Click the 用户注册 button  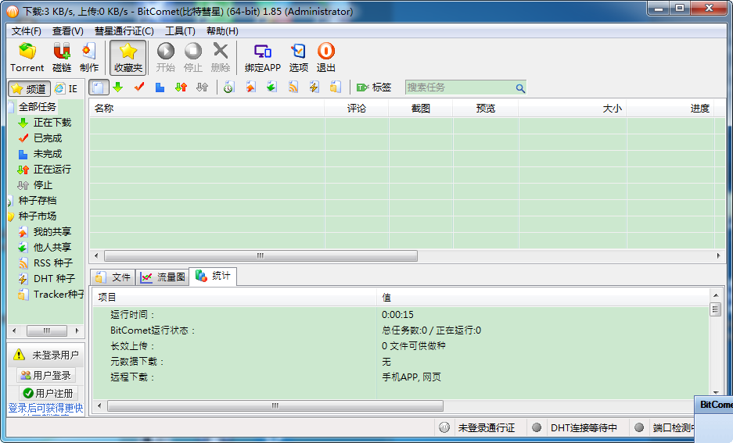(x=47, y=394)
